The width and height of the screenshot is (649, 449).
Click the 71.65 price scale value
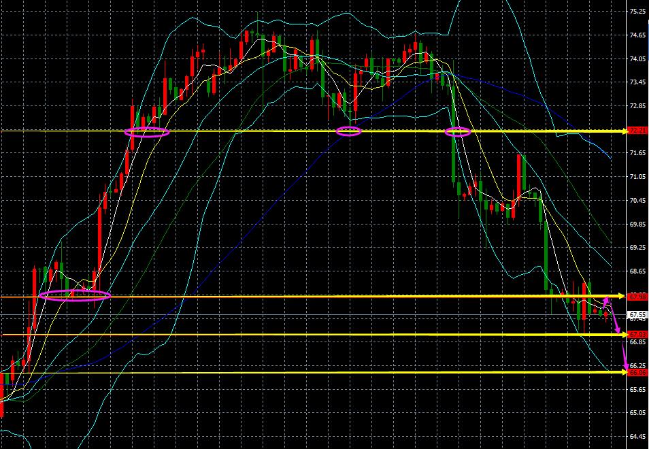click(637, 153)
